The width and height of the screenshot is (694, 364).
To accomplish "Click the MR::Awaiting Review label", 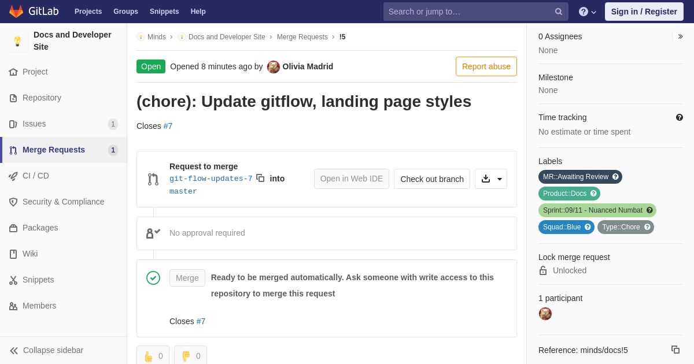I will click(x=580, y=177).
